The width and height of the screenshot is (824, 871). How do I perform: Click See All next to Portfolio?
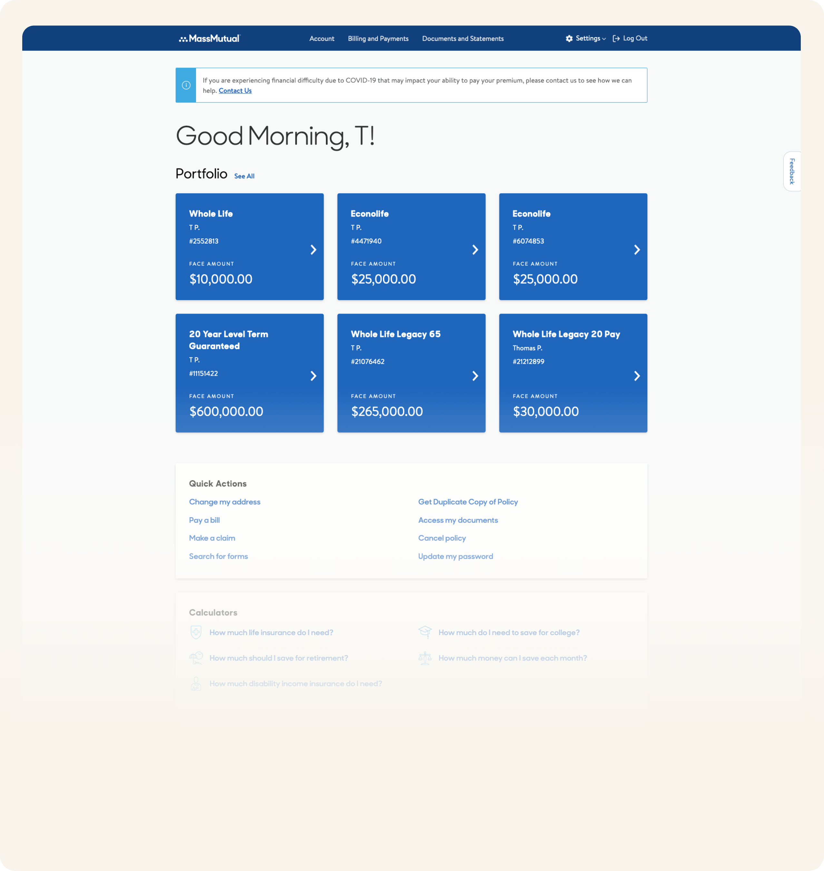(244, 176)
